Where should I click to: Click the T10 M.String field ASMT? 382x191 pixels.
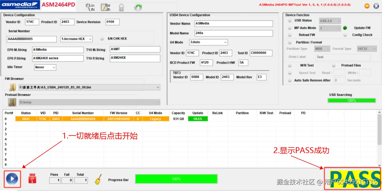[x=135, y=49]
